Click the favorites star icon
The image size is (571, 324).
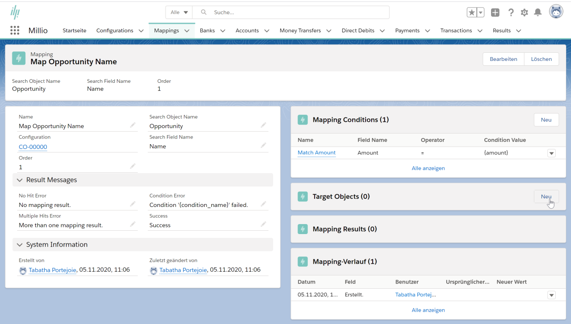pyautogui.click(x=472, y=12)
